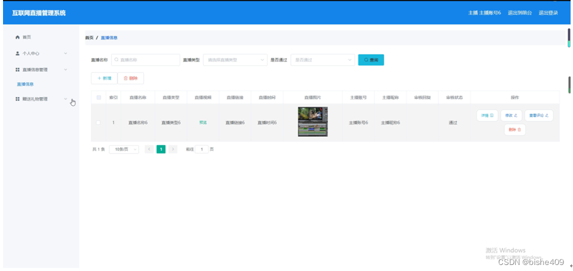This screenshot has width=573, height=271.
Task: Tick the checkbox for row 直播名称6
Action: tap(98, 122)
